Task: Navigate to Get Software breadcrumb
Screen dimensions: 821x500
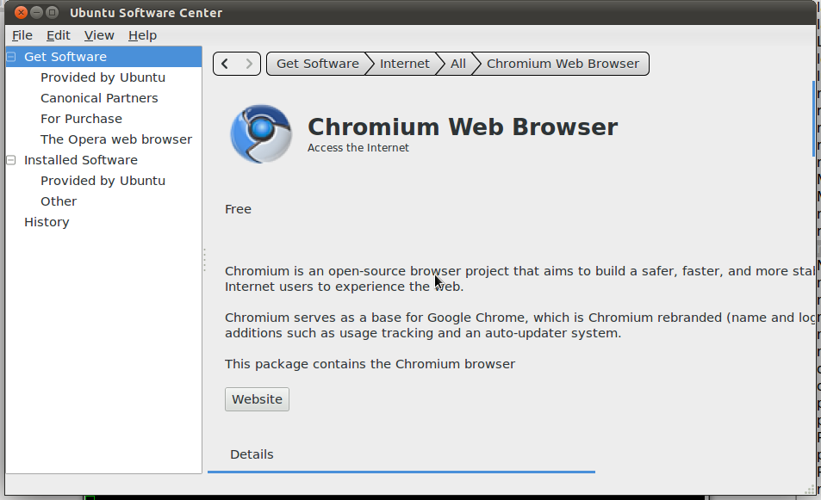Action: click(317, 64)
